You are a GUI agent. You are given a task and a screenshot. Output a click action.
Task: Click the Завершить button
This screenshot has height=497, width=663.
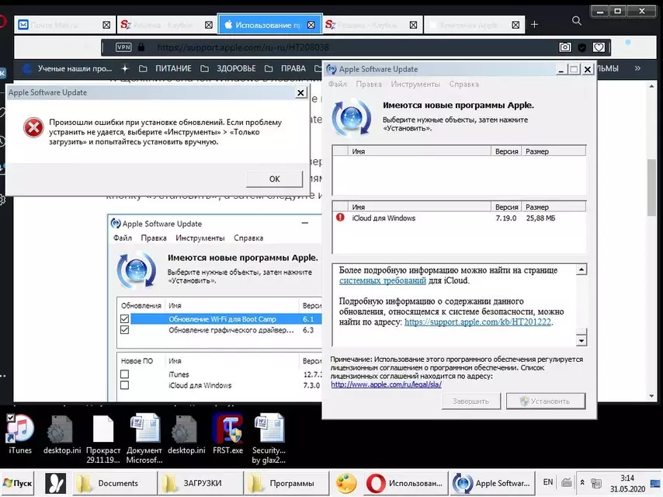pyautogui.click(x=471, y=401)
